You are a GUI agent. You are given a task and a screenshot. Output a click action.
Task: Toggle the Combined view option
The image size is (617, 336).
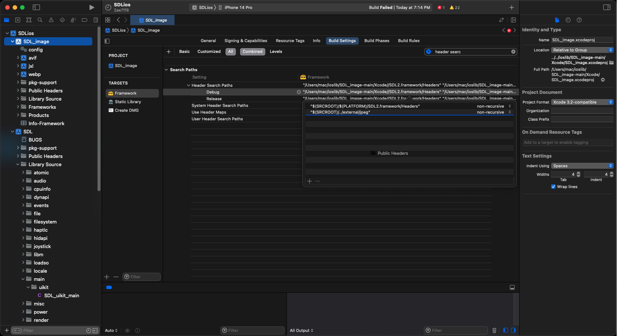click(x=253, y=52)
